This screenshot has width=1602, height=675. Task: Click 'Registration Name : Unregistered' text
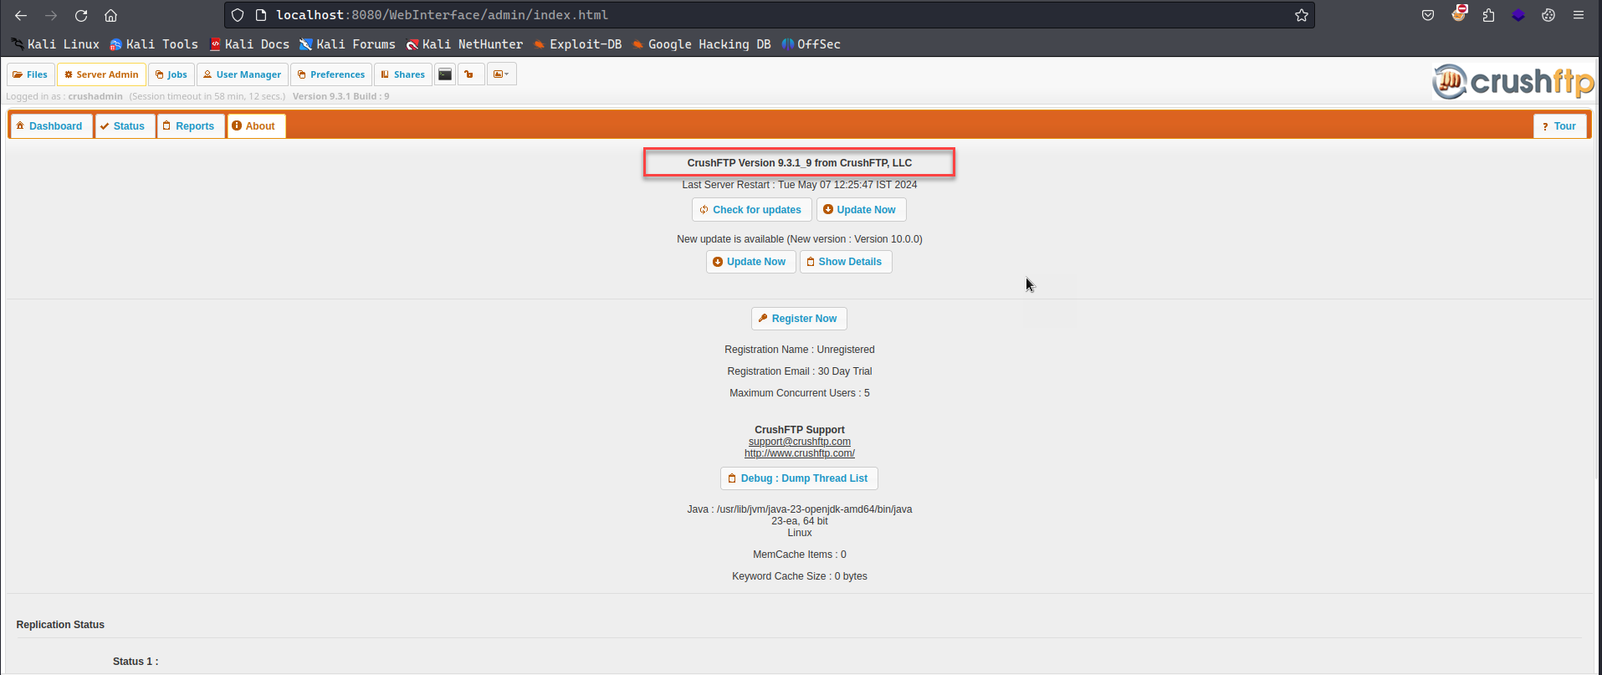800,350
